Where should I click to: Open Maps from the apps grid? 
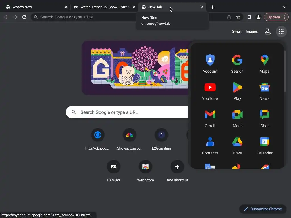tap(265, 64)
